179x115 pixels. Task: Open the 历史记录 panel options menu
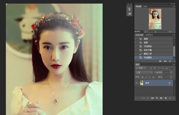click(x=174, y=35)
